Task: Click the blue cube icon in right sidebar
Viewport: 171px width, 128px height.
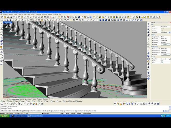Action: click(x=148, y=56)
